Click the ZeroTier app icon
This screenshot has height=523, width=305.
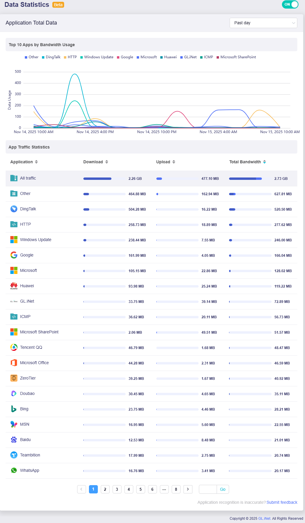[x=14, y=378]
